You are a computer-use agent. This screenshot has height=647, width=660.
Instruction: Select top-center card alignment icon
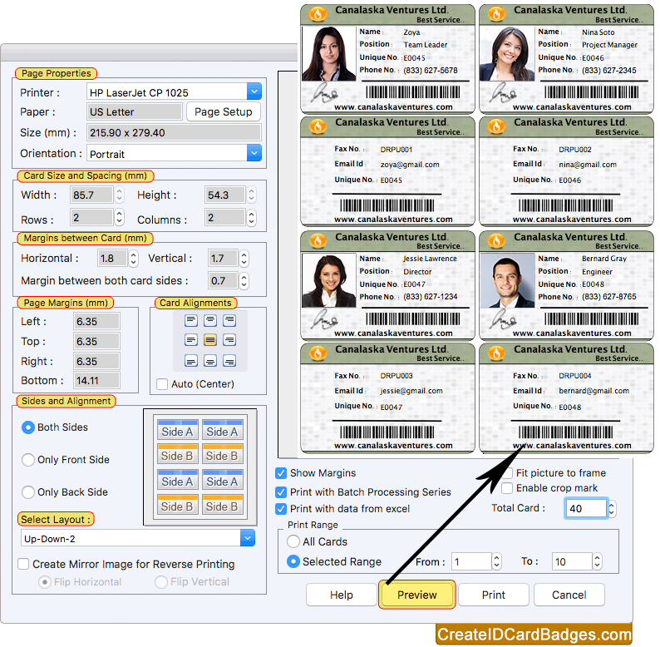(x=210, y=320)
